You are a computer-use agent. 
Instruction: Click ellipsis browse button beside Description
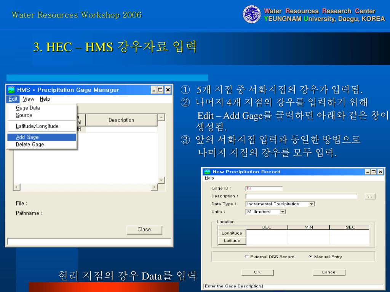click(x=370, y=197)
